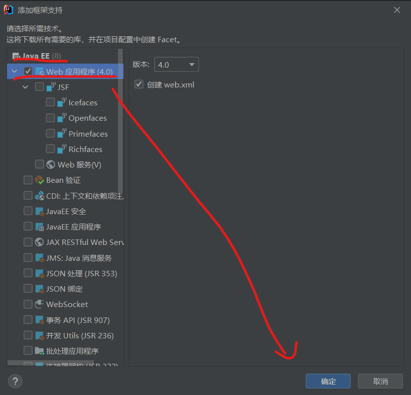This screenshot has width=411, height=395.
Task: Check the Richfaces checkbox
Action: 50,149
